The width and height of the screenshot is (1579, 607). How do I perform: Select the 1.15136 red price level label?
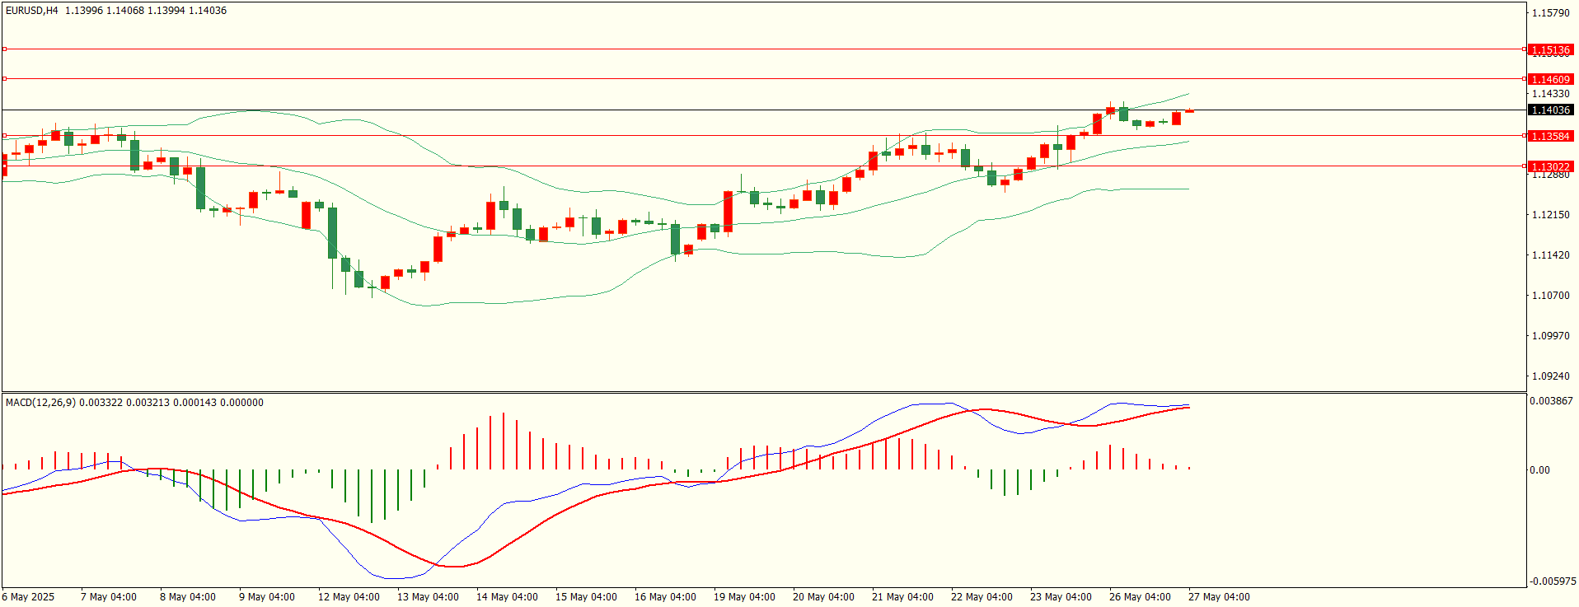tap(1549, 50)
